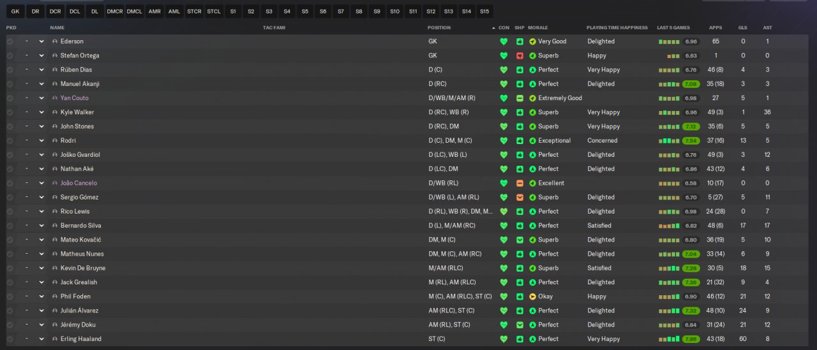Inspect Jérémy Doku's sharpness icon
The image size is (817, 350).
click(520, 325)
